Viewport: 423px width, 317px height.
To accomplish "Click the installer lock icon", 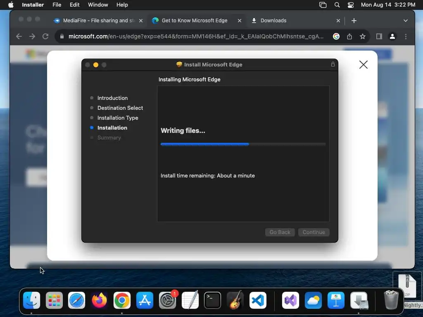I will tap(333, 64).
